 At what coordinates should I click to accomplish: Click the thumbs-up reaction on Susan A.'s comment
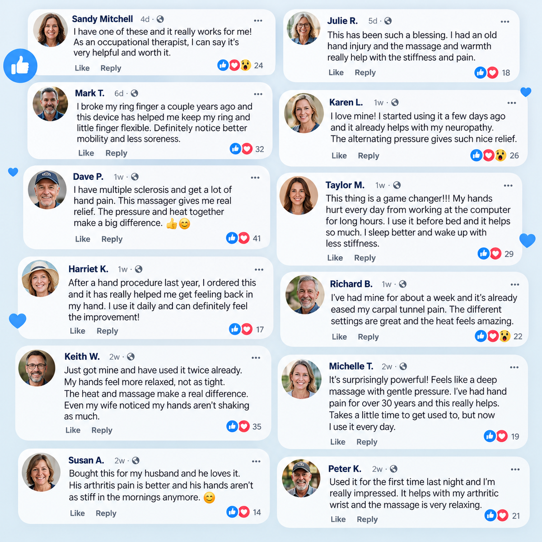(x=232, y=512)
